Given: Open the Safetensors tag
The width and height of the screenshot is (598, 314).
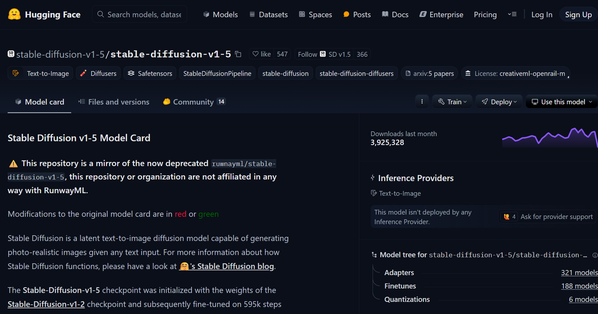Looking at the screenshot, I should [150, 73].
